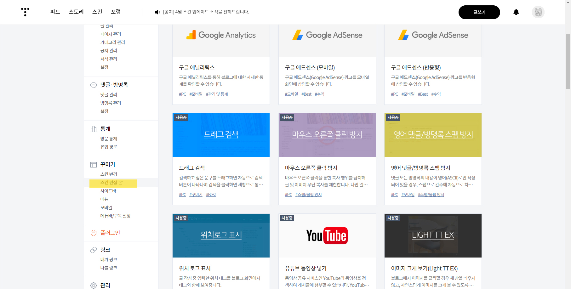Click the 유튜브 동영상 넣기 card title
This screenshot has height=289, width=571.
305,268
